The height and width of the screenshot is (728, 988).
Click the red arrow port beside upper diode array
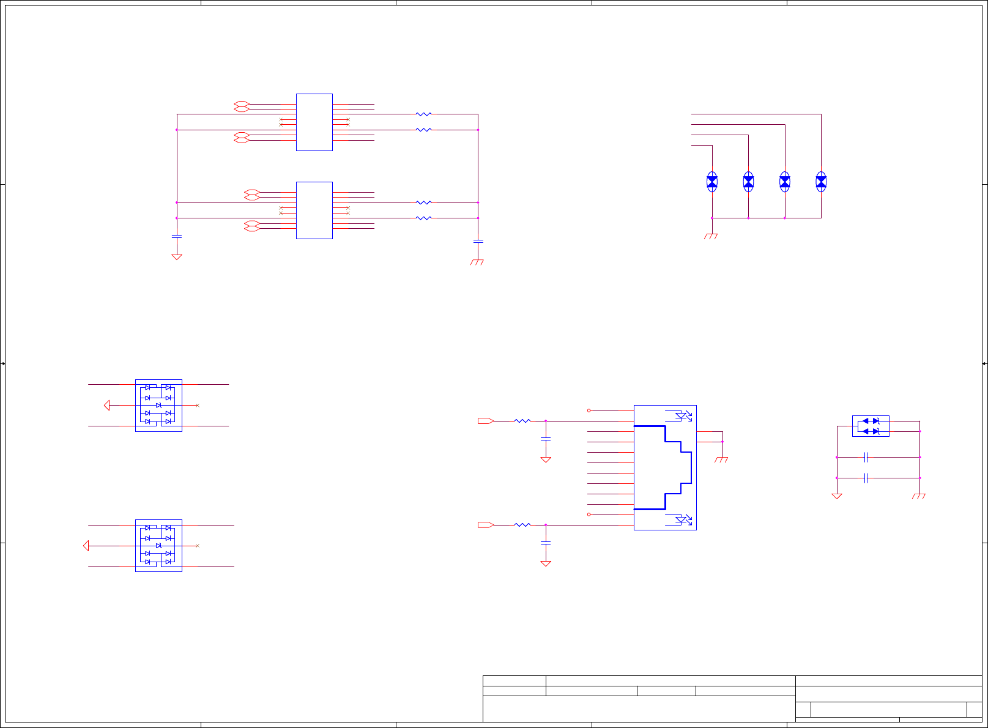point(107,406)
